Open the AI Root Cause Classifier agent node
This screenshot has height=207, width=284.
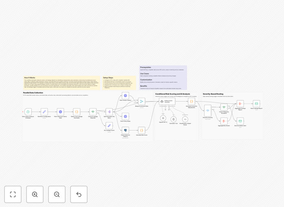click(x=167, y=101)
